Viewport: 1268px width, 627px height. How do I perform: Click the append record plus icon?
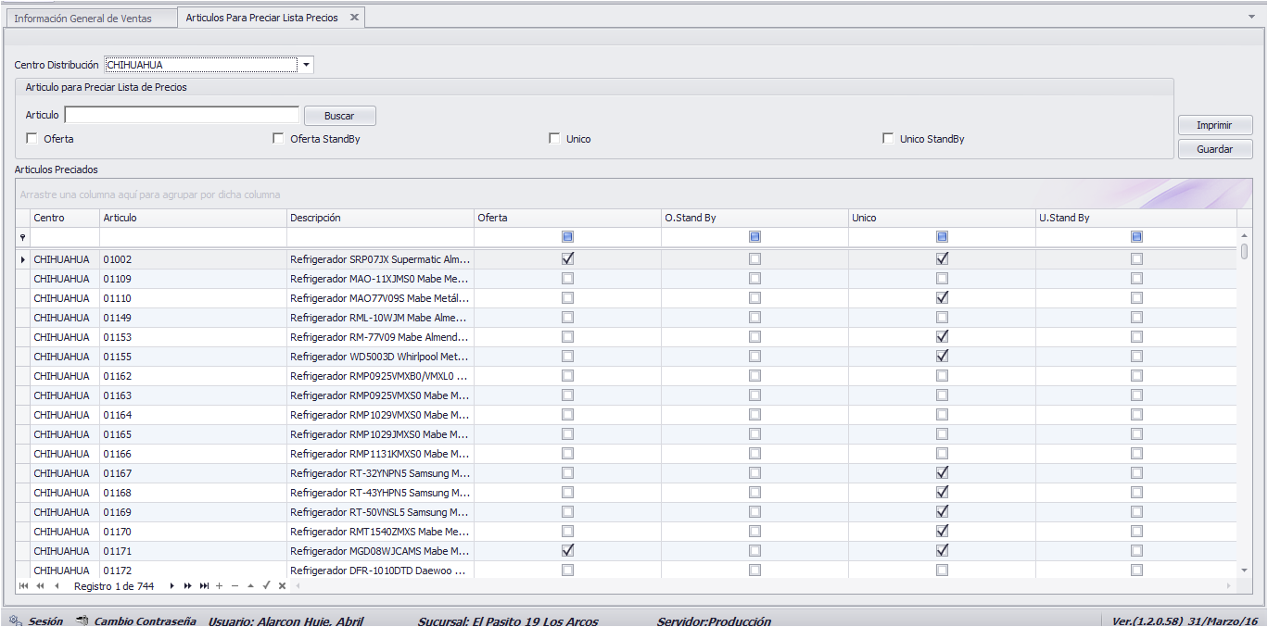(219, 586)
